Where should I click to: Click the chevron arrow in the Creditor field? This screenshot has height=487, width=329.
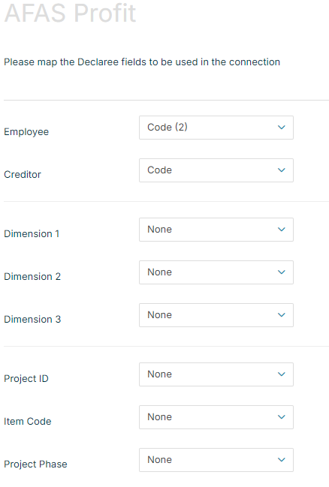[282, 170]
